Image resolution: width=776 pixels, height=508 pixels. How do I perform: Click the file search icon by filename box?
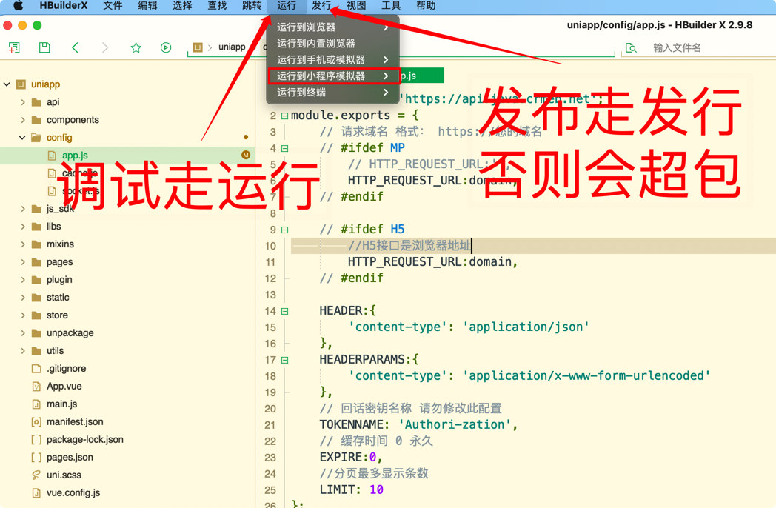(631, 47)
